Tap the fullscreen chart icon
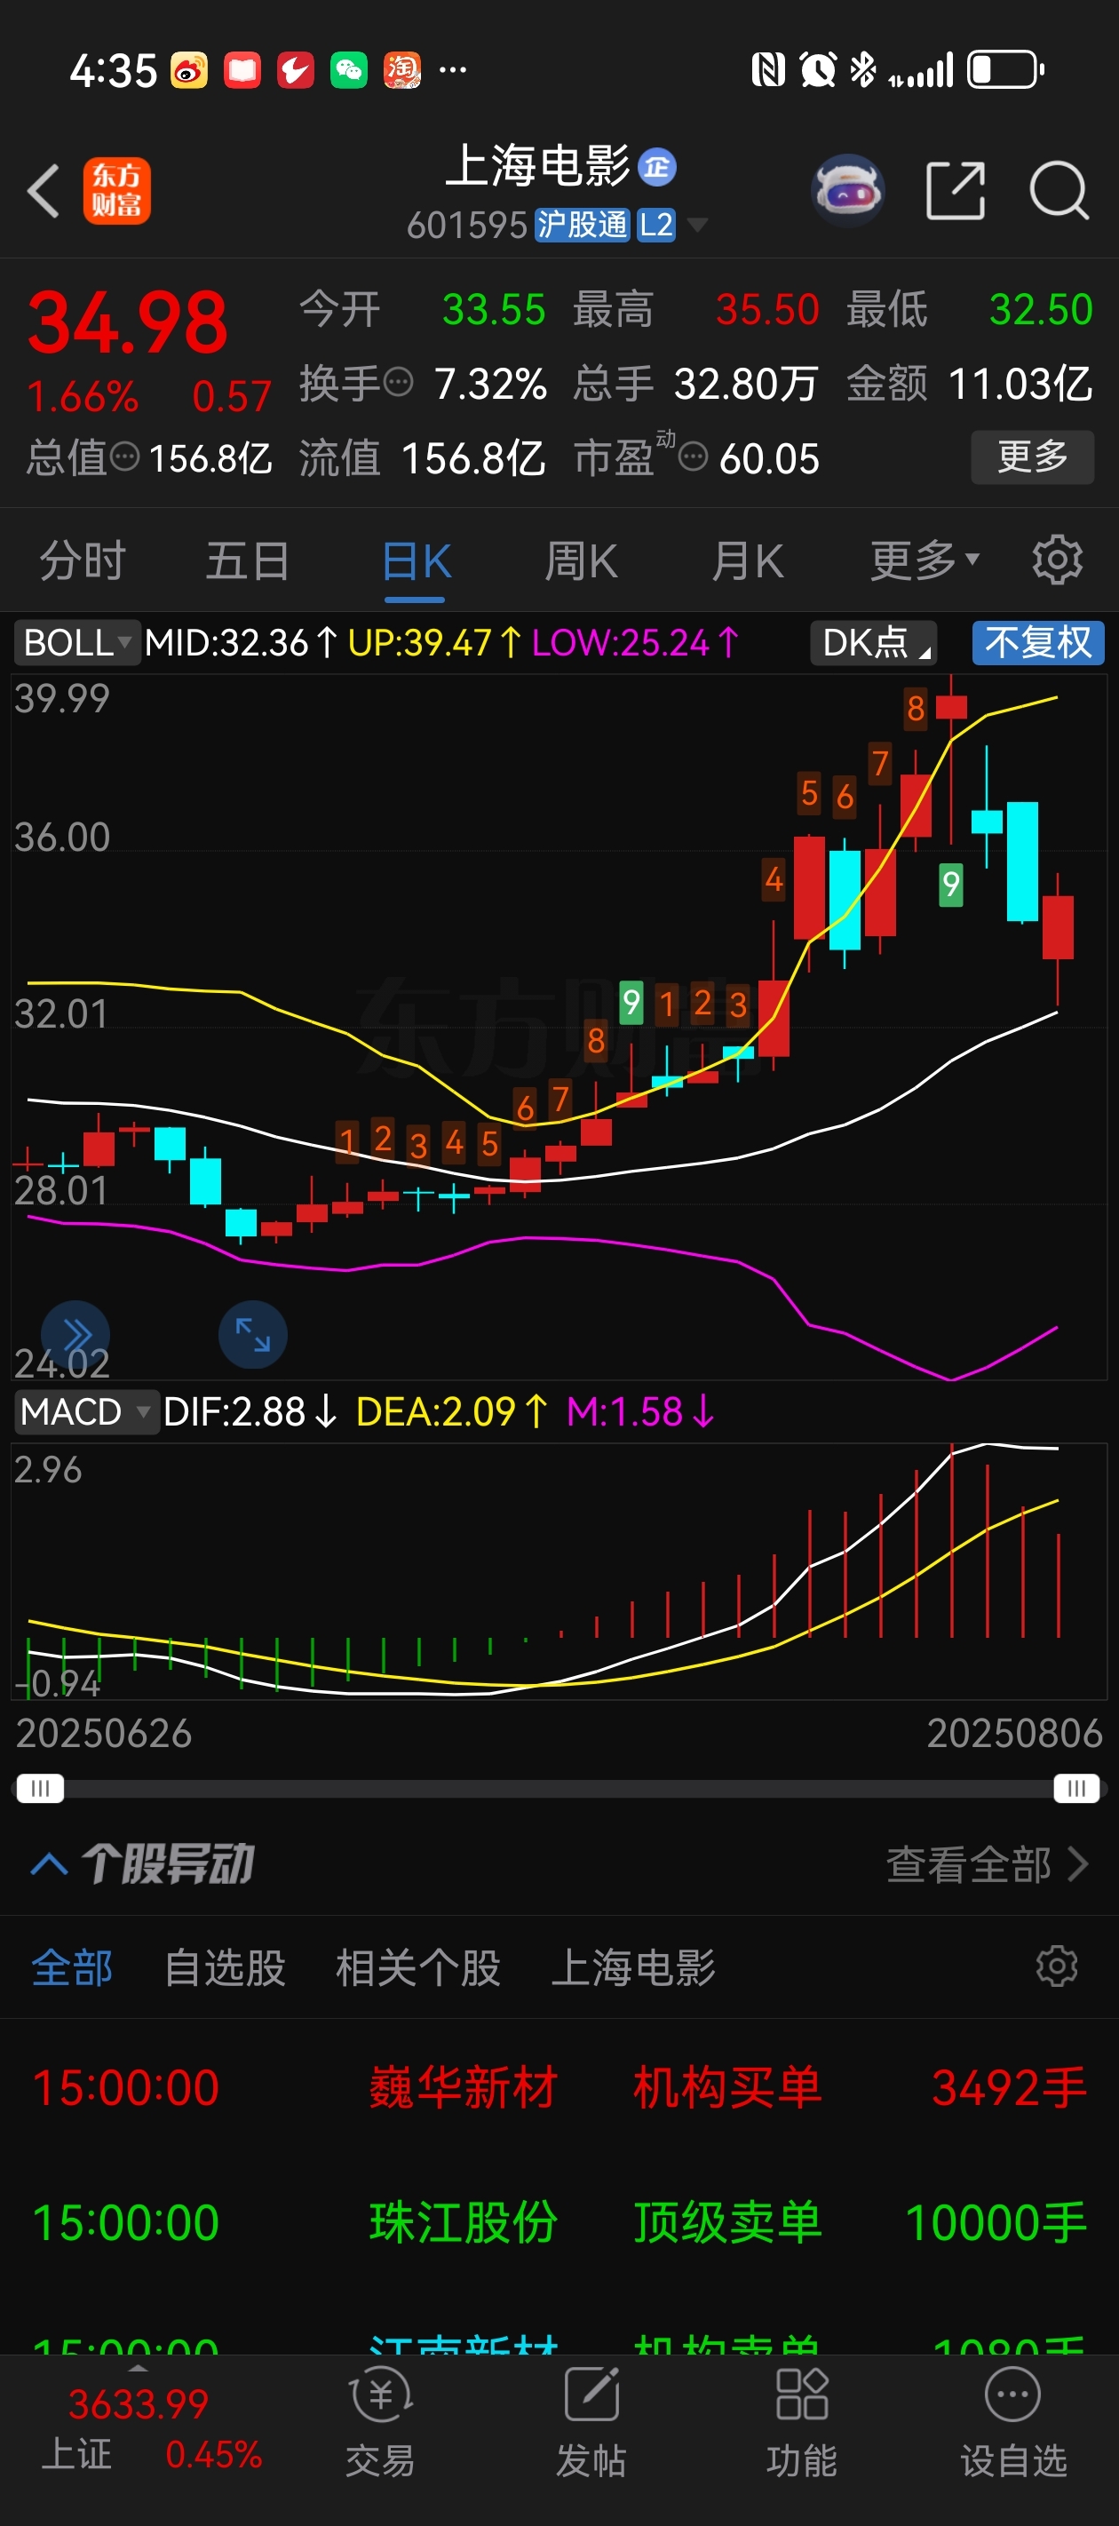The width and height of the screenshot is (1119, 2526). [253, 1335]
